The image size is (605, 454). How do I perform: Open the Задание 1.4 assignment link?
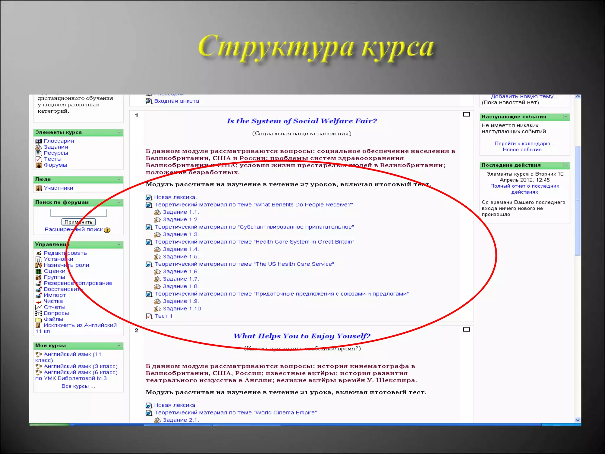181,249
